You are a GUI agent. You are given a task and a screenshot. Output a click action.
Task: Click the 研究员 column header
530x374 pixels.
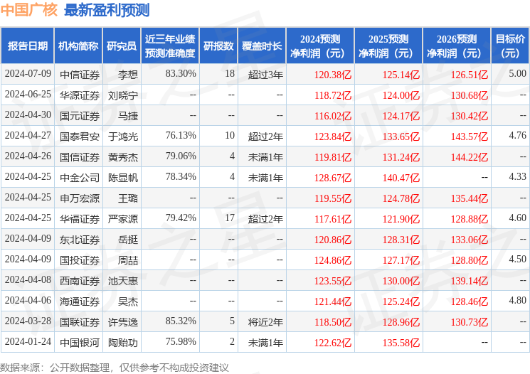(x=122, y=46)
